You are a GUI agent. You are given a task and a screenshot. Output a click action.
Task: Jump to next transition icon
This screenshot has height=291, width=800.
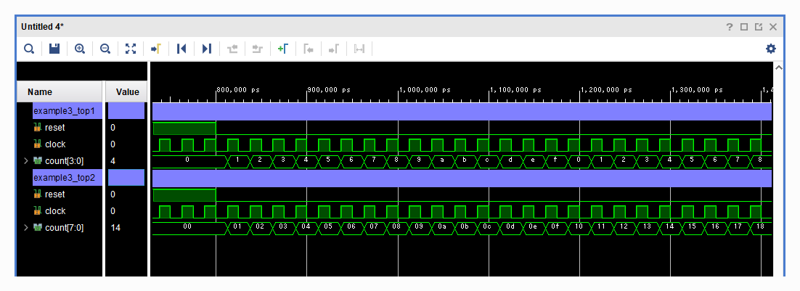[258, 49]
